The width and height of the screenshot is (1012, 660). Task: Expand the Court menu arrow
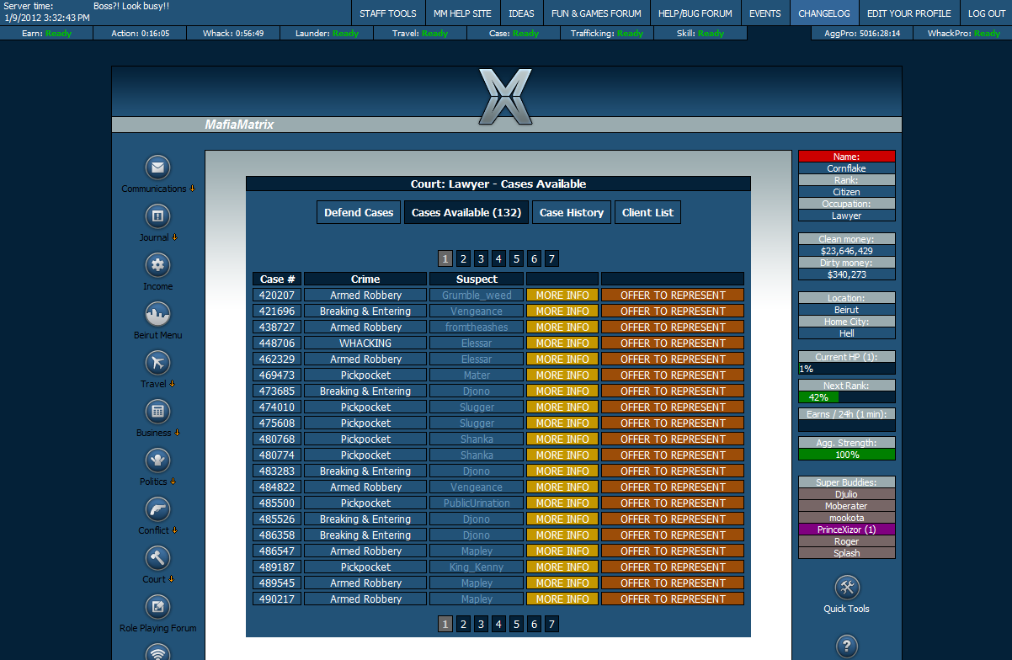click(x=171, y=579)
